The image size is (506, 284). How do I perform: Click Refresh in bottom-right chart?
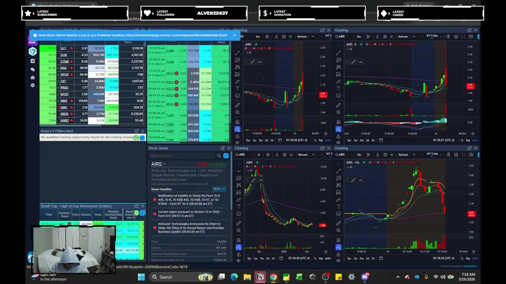click(403, 155)
